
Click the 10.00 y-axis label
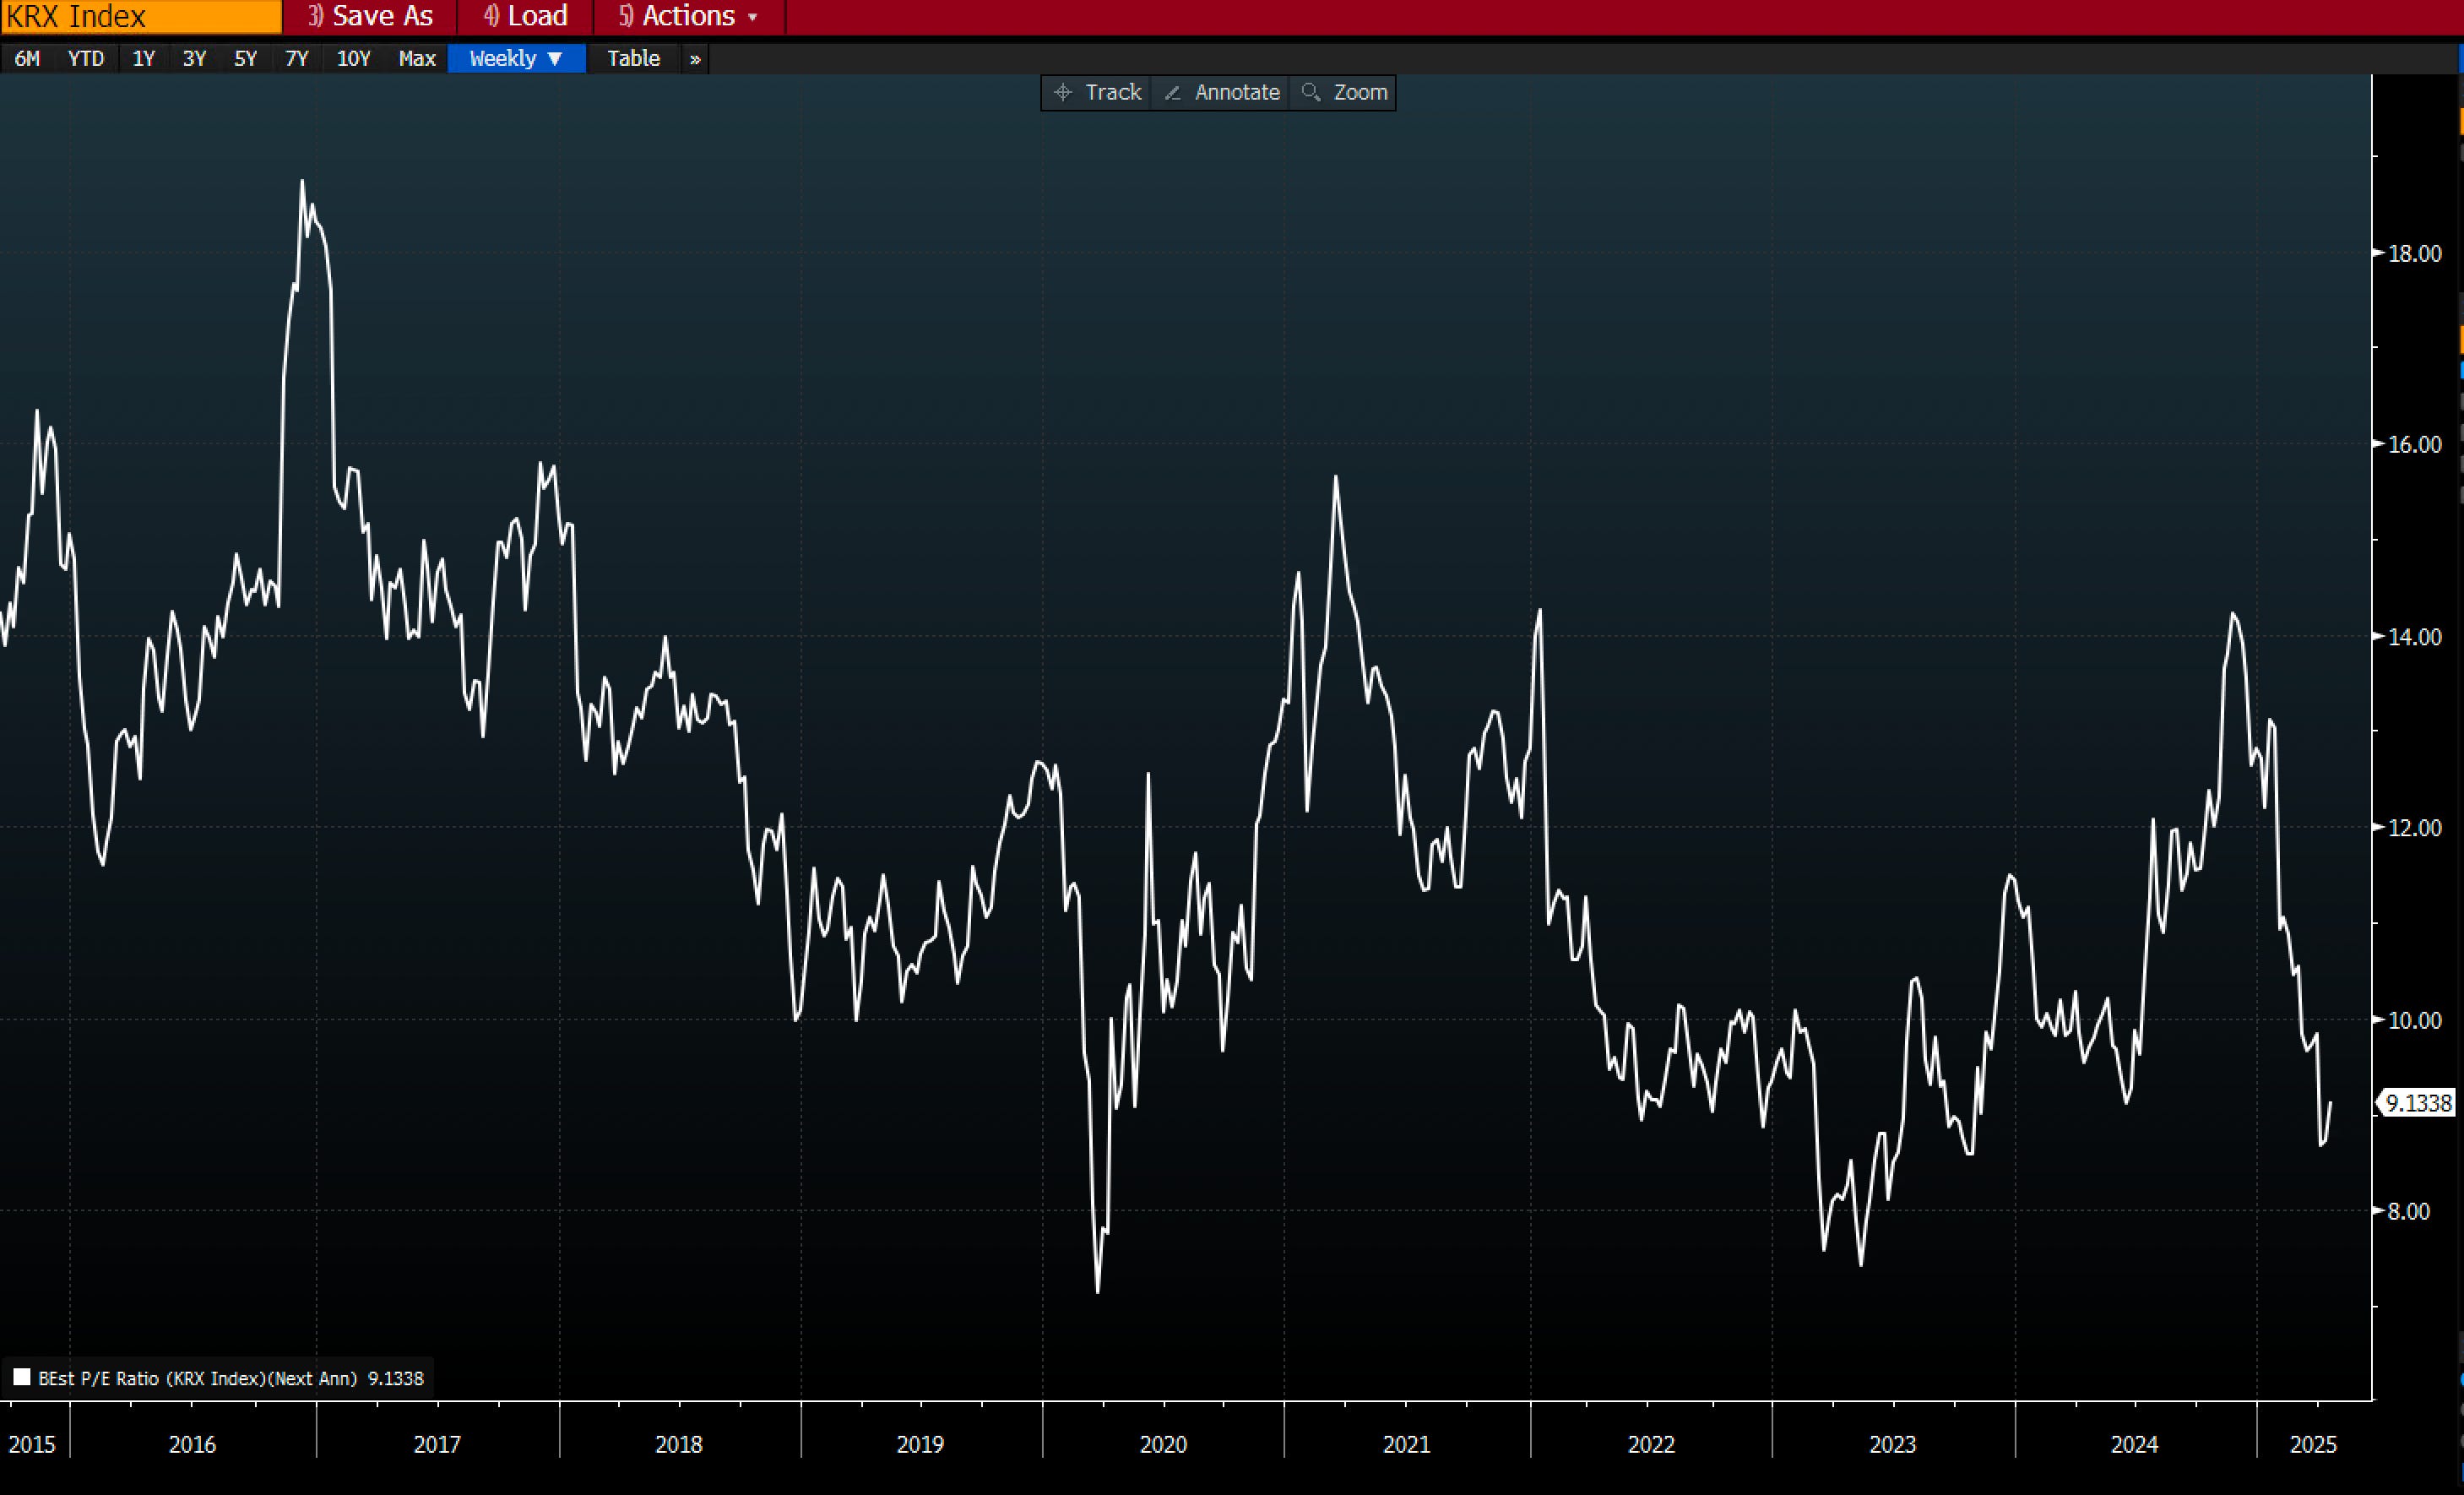2414,1020
